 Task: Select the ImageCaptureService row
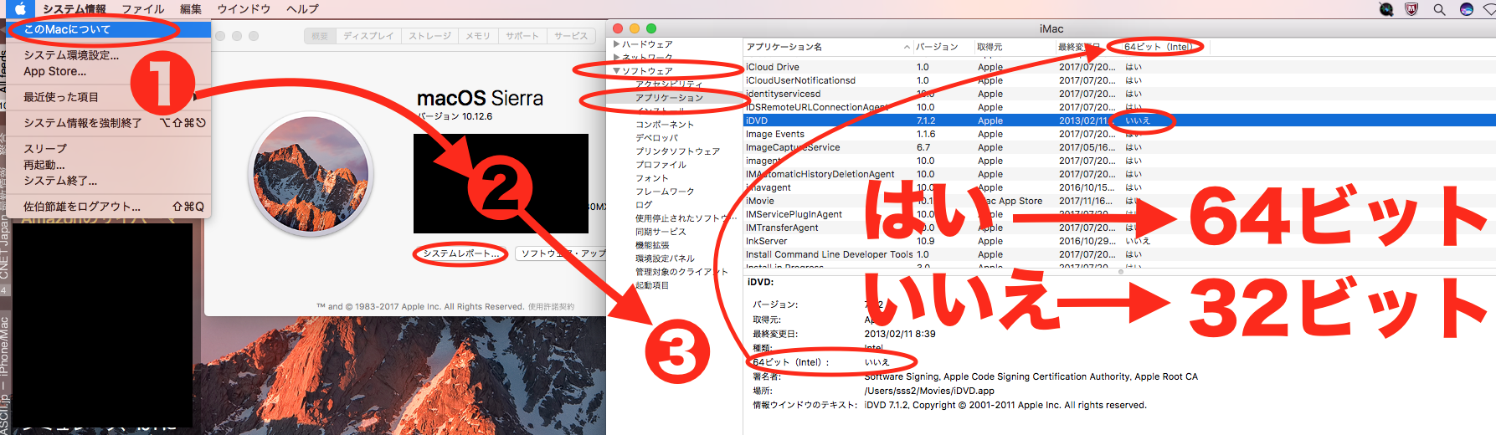(x=1119, y=147)
